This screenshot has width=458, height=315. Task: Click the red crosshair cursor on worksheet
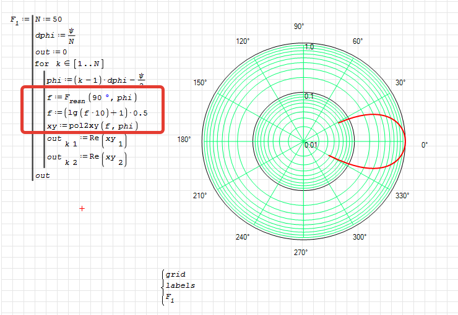82,209
